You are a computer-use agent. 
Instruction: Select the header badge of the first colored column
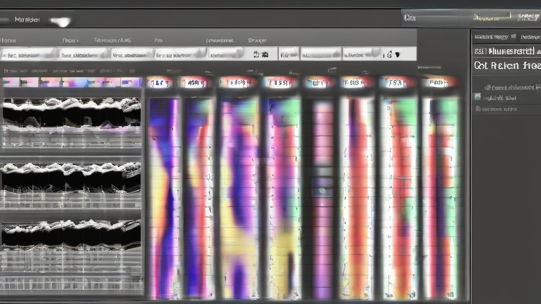[x=159, y=82]
